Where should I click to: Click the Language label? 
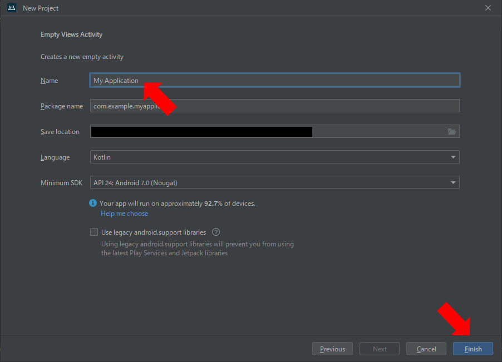point(55,157)
